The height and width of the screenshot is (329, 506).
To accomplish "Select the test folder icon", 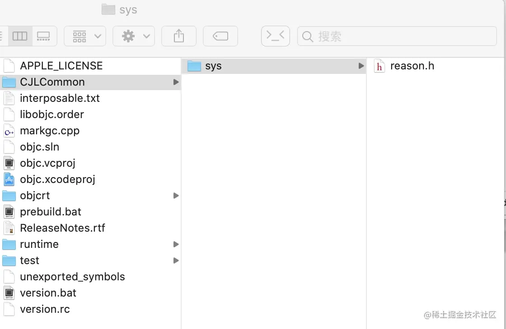I will pyautogui.click(x=9, y=260).
